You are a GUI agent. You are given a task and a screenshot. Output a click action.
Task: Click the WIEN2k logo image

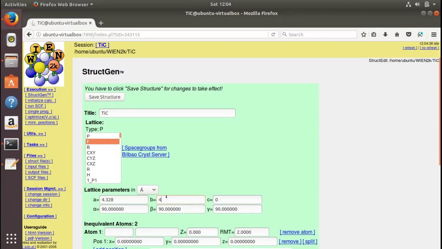click(44, 64)
